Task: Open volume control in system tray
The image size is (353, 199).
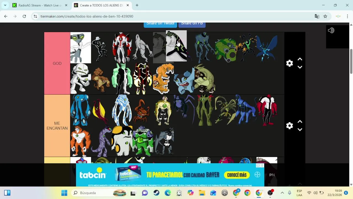Action: pos(315,193)
